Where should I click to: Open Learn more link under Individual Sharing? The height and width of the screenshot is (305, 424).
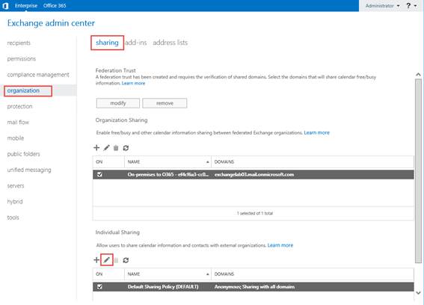click(280, 245)
